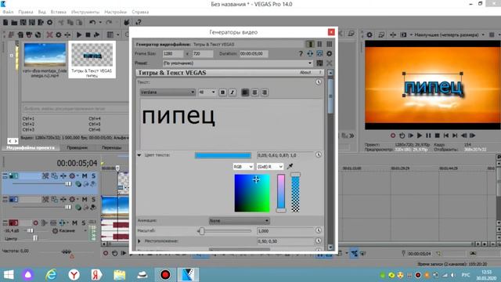Open the Инструменты menu
The width and height of the screenshot is (501, 282).
pos(85,12)
